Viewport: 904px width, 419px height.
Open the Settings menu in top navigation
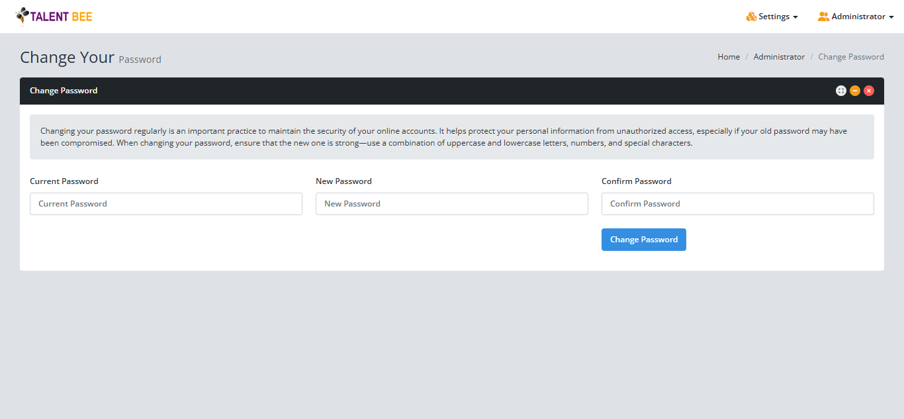click(774, 17)
